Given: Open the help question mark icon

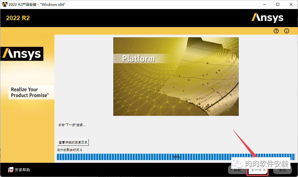Looking at the screenshot, I should point(276,31).
